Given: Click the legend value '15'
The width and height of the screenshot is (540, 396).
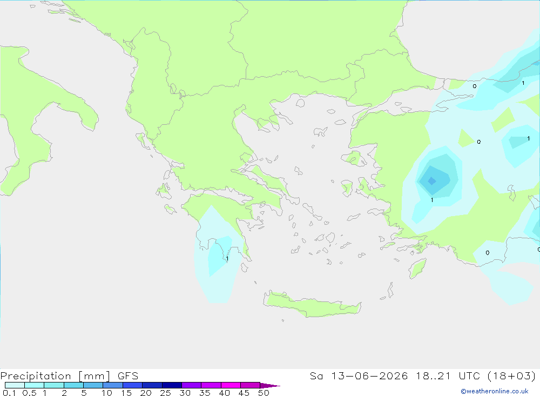Looking at the screenshot, I should point(126,393).
